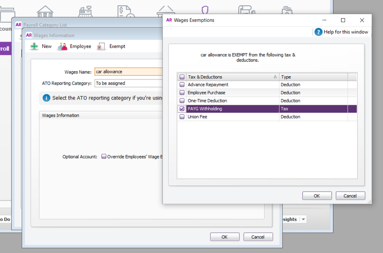Enable the Advance Repayment exemption checkbox
The image size is (383, 253).
(182, 85)
